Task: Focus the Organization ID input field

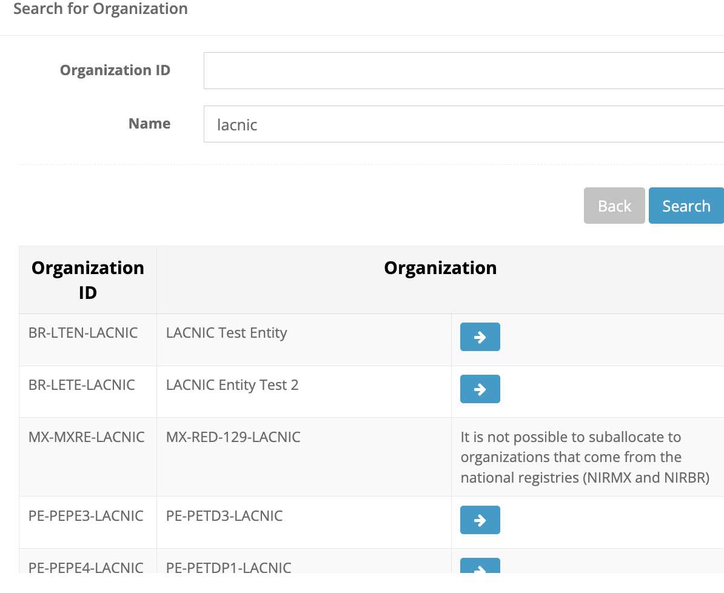Action: pyautogui.click(x=464, y=71)
